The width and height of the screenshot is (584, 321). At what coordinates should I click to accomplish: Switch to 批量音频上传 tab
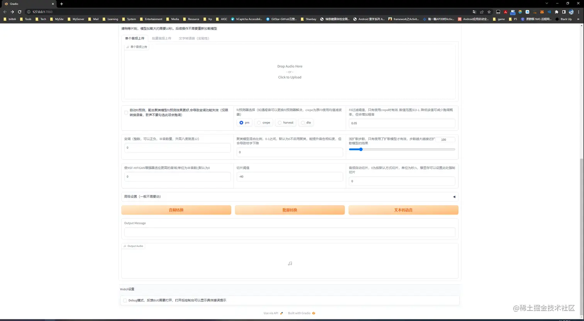(x=161, y=38)
